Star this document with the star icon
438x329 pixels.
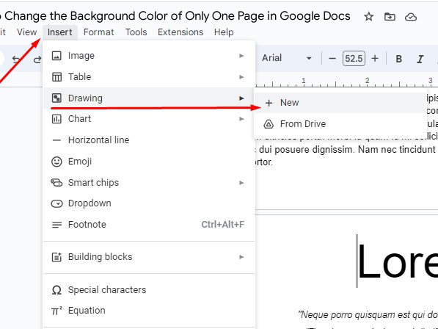click(369, 17)
